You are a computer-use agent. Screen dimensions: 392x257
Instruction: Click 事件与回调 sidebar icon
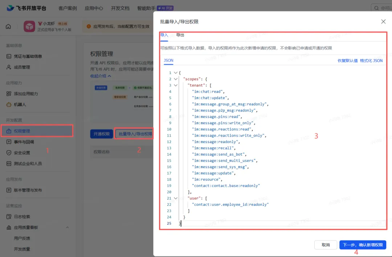(x=9, y=142)
